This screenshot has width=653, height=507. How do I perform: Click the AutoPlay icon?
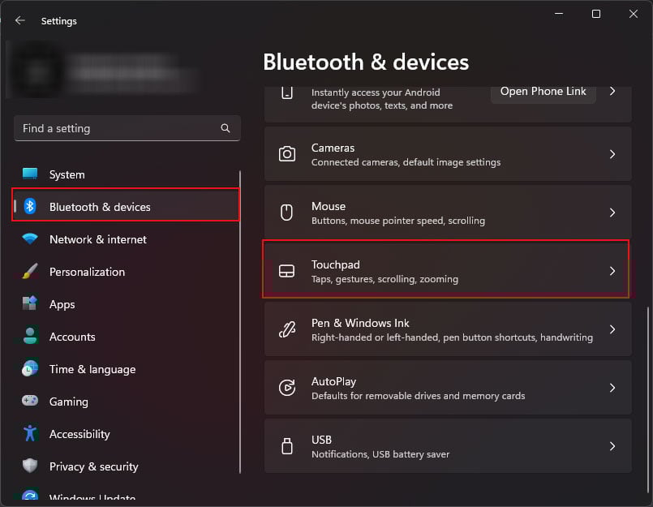286,388
